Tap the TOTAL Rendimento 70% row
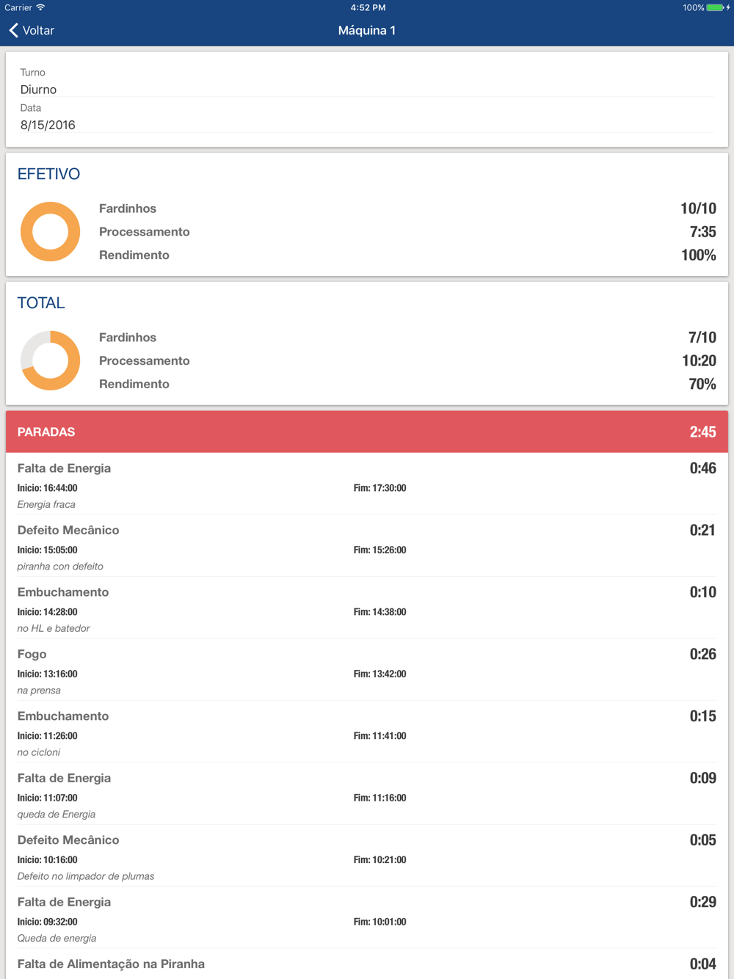This screenshot has height=979, width=734. coord(407,384)
